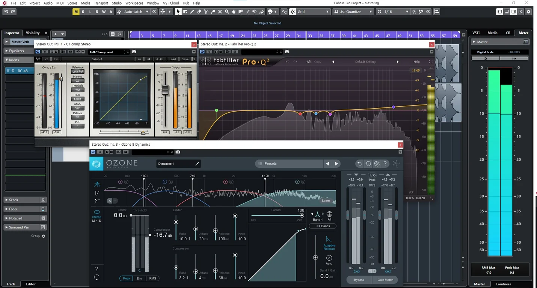Go to next Ozone preset arrow
Image resolution: width=537 pixels, height=288 pixels.
click(336, 164)
